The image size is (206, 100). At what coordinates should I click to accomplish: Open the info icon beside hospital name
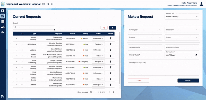tap(44, 4)
